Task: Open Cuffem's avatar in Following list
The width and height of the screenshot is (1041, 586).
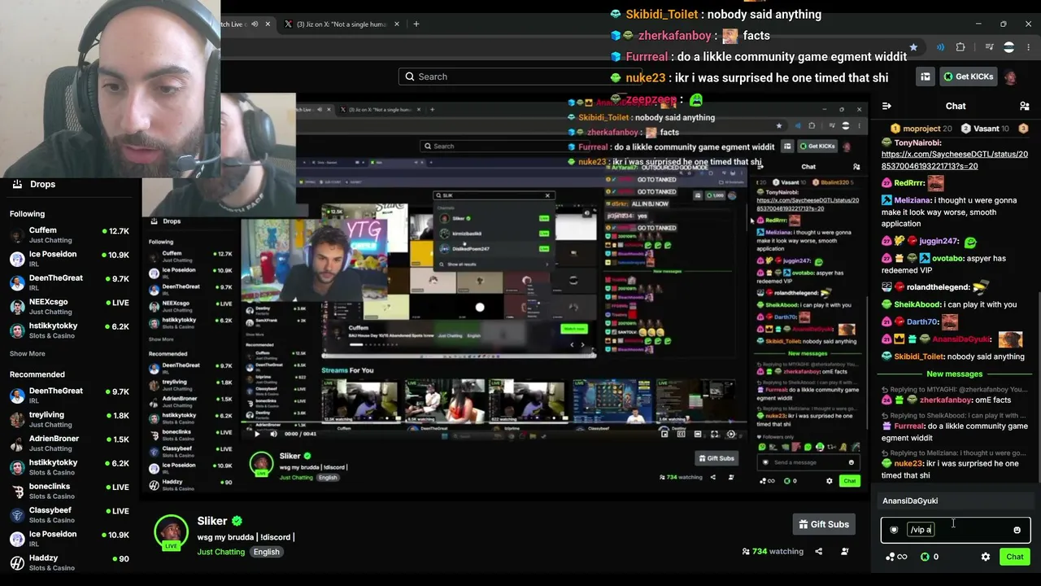Action: coord(17,235)
